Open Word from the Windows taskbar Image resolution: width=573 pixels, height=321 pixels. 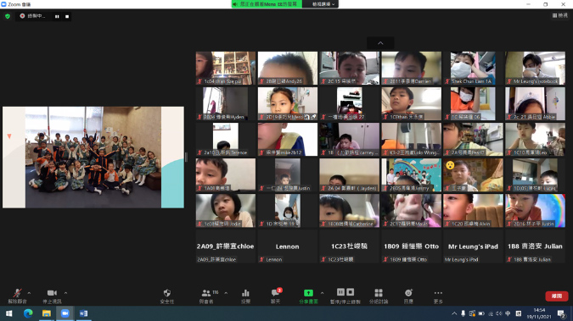point(83,313)
